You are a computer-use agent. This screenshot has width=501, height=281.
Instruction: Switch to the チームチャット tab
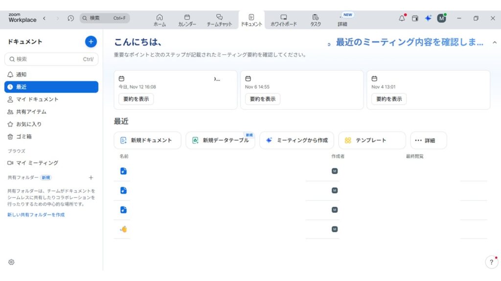click(x=219, y=20)
